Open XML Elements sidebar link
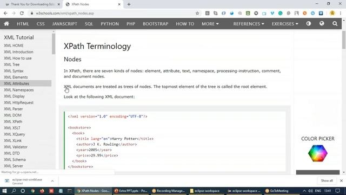 click(16, 77)
